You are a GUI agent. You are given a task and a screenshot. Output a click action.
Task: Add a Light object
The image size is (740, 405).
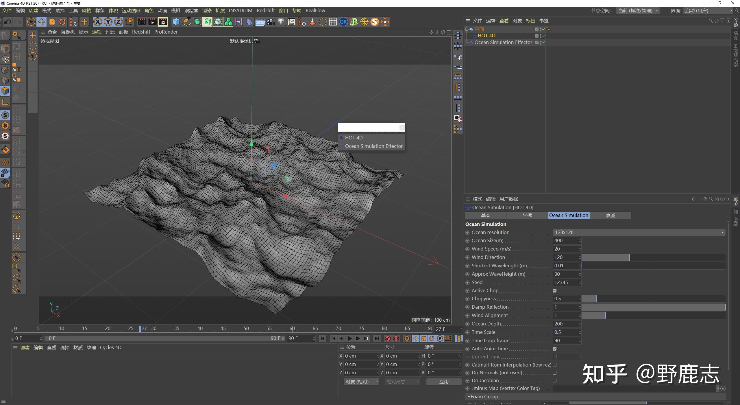281,22
